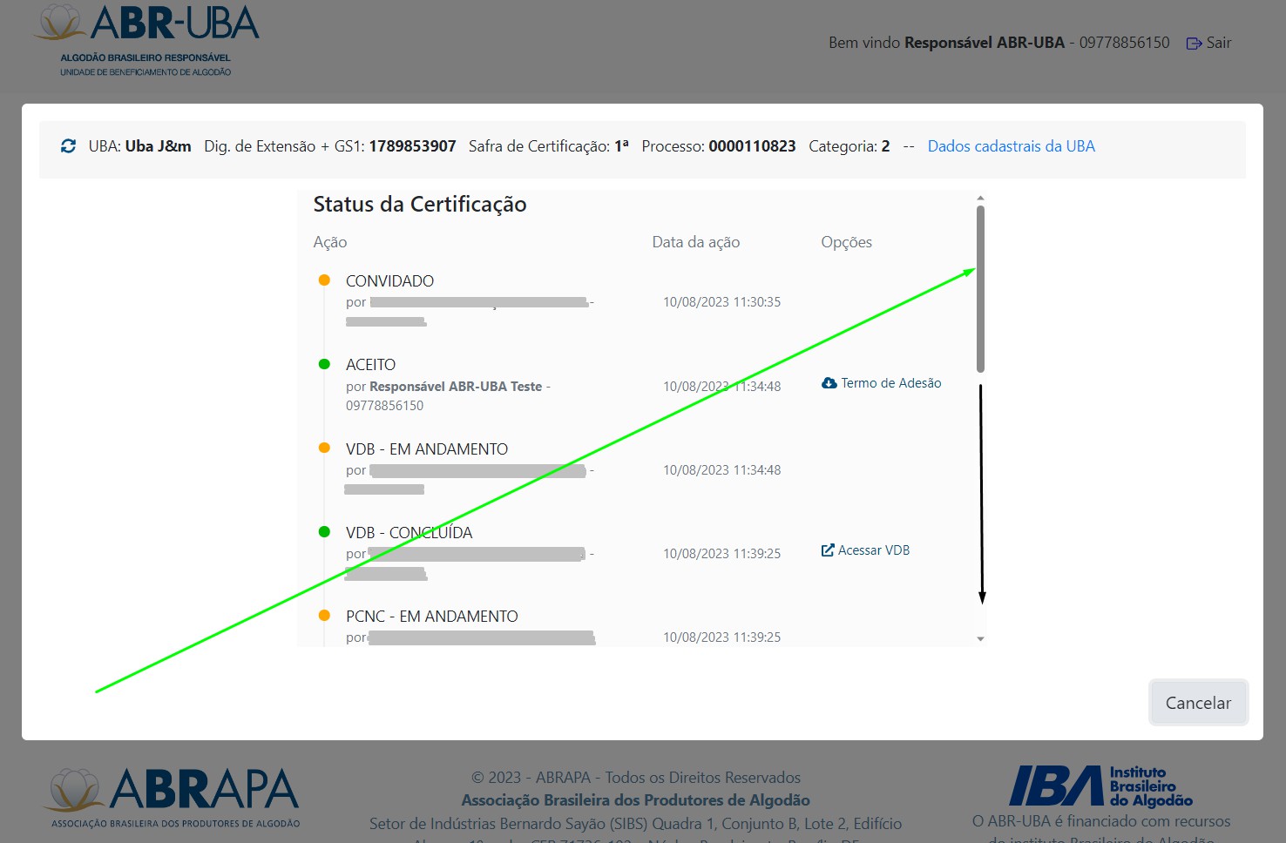The image size is (1286, 843).
Task: Select the green dot for VDB - CONCLUÍDA
Action: coord(324,531)
